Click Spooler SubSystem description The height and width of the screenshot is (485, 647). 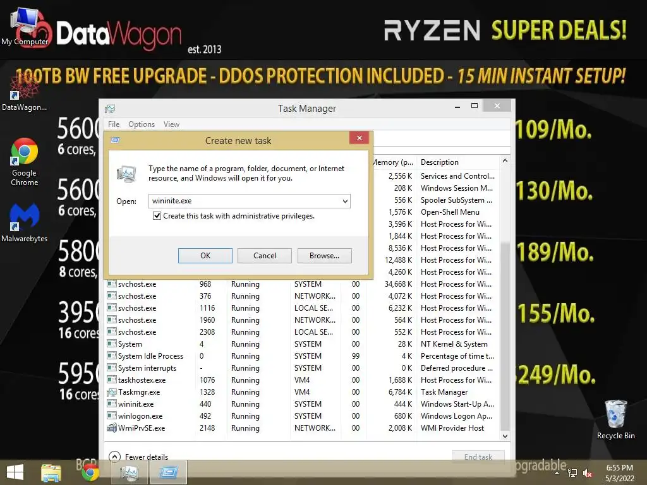[456, 200]
